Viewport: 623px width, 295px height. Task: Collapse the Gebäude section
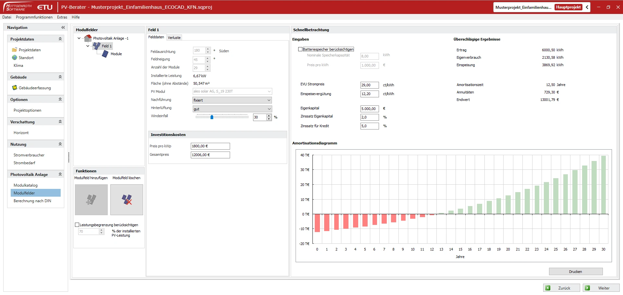tap(60, 77)
